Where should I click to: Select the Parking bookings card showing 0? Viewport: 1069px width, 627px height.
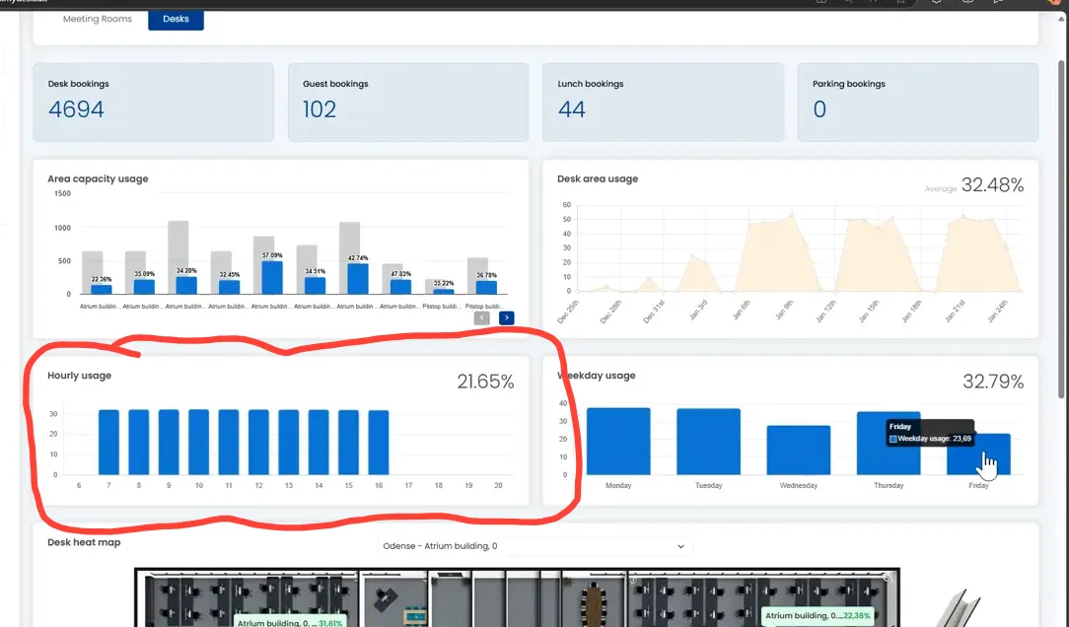click(918, 103)
